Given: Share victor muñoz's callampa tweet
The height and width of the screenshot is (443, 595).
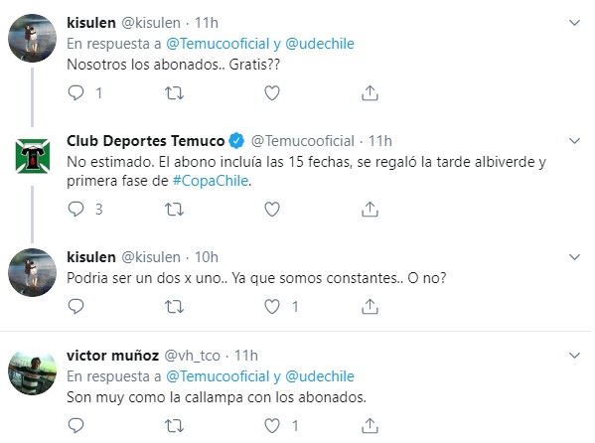Looking at the screenshot, I should click(x=370, y=425).
